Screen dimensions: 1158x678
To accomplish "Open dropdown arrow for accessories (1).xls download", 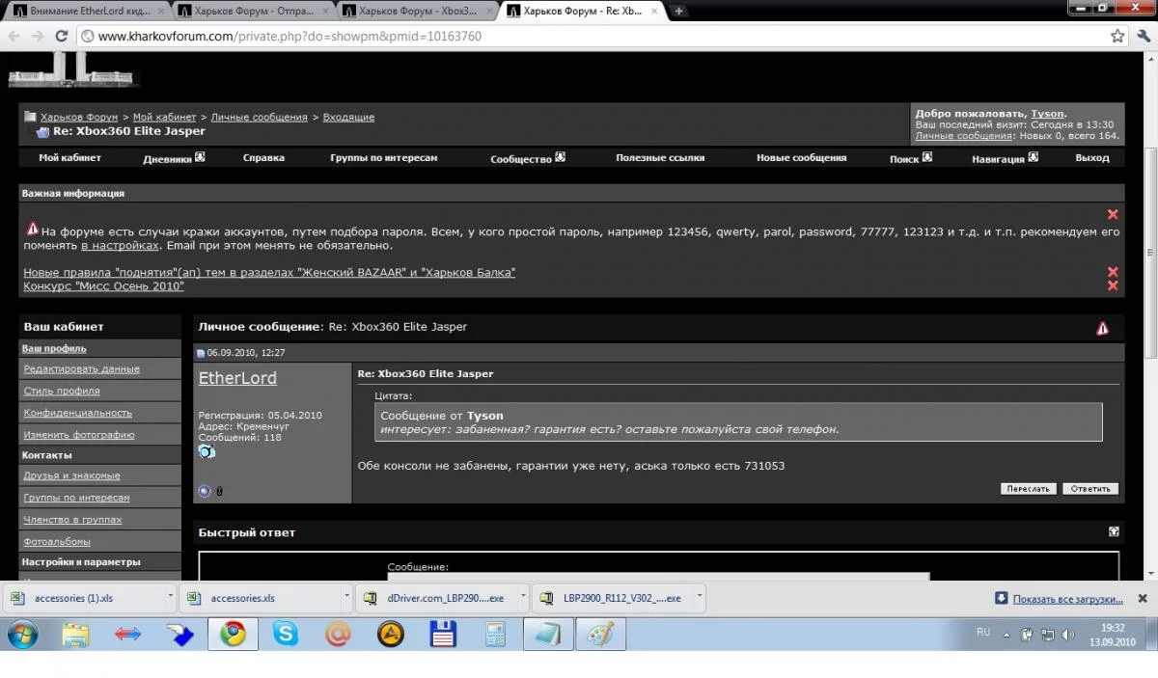I will click(x=171, y=597).
